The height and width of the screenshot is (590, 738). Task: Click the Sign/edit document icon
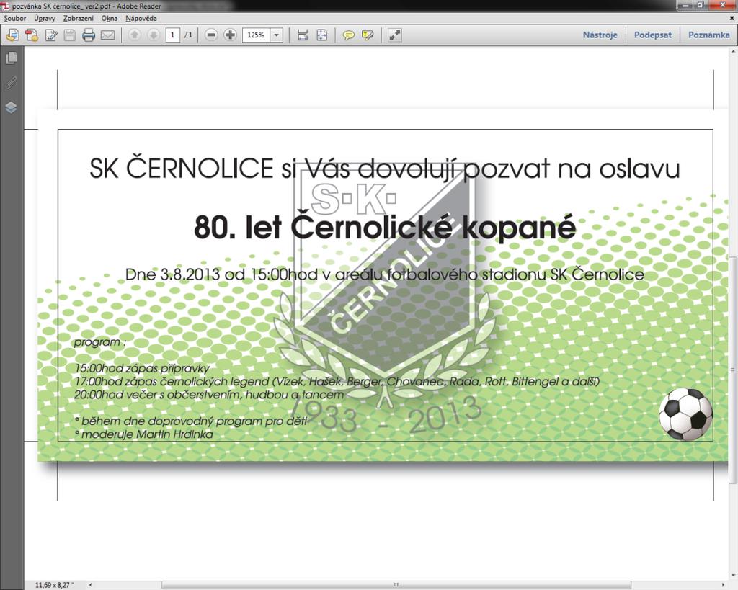[x=51, y=35]
